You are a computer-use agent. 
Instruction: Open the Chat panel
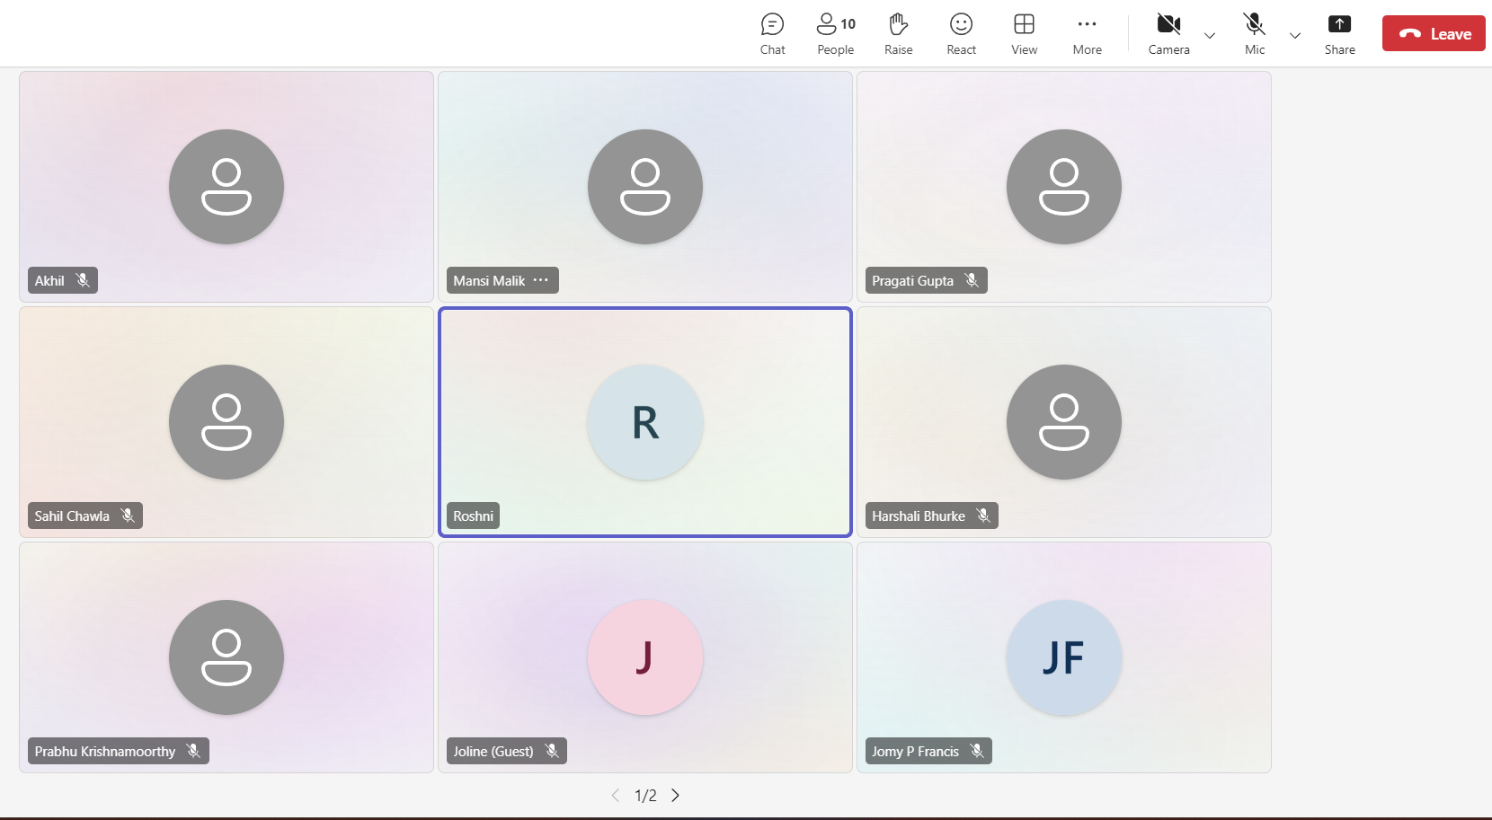point(772,34)
